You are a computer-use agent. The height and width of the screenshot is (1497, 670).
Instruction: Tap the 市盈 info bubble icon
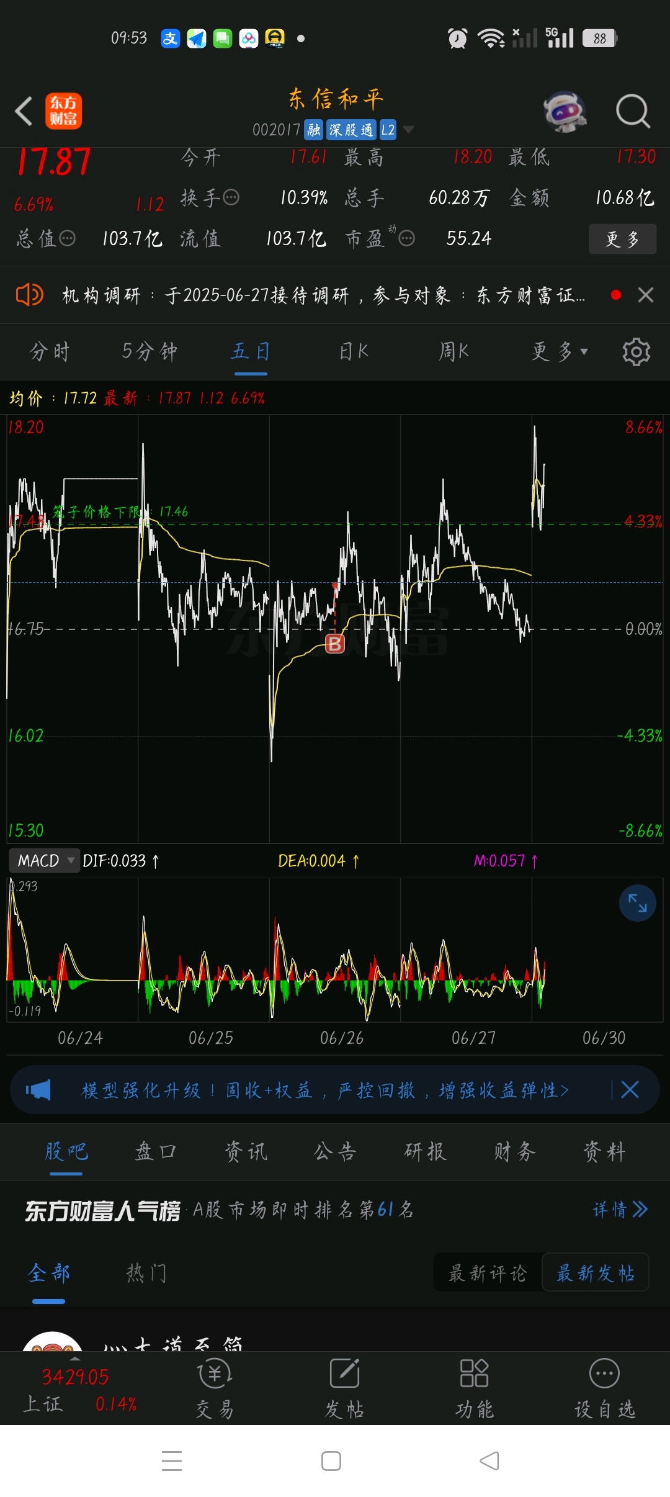pos(406,238)
